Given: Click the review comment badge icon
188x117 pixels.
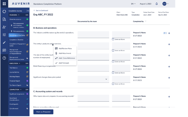Looking at the screenshot, I should 165,33.
